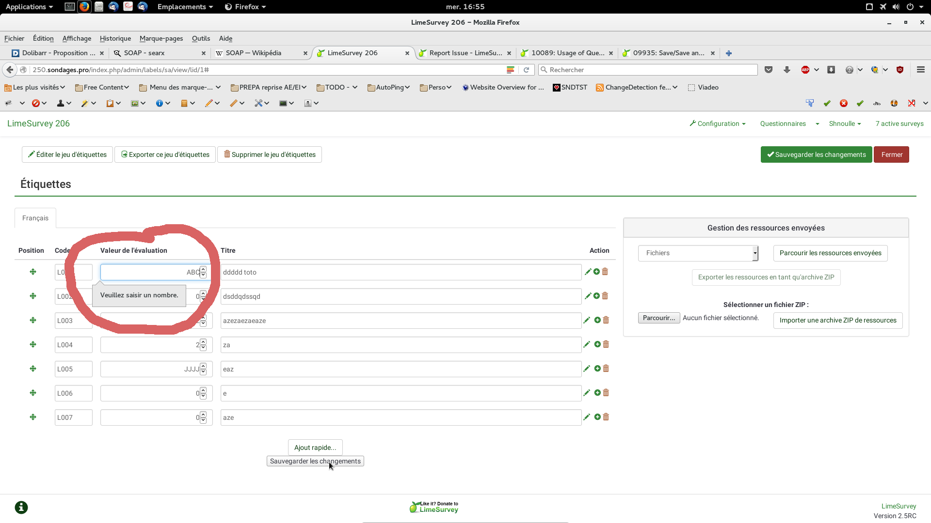Open the 7 active surveys link
Image resolution: width=931 pixels, height=523 pixels.
[899, 123]
